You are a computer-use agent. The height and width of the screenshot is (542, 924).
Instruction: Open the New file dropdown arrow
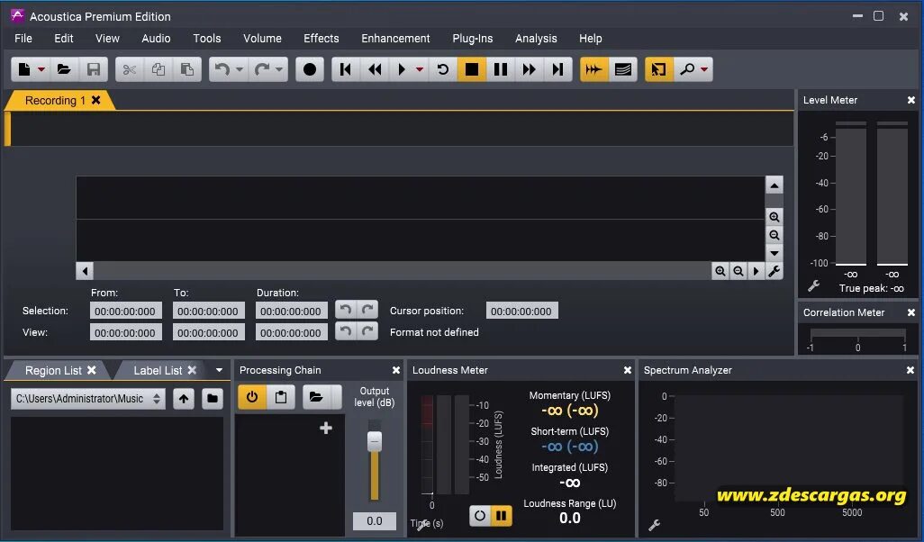pyautogui.click(x=41, y=69)
